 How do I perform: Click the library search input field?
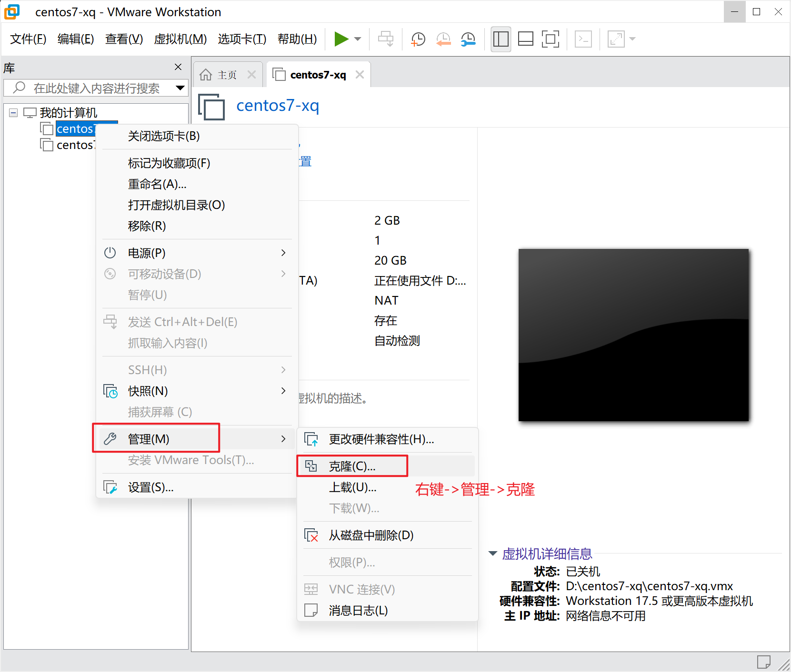coord(95,88)
